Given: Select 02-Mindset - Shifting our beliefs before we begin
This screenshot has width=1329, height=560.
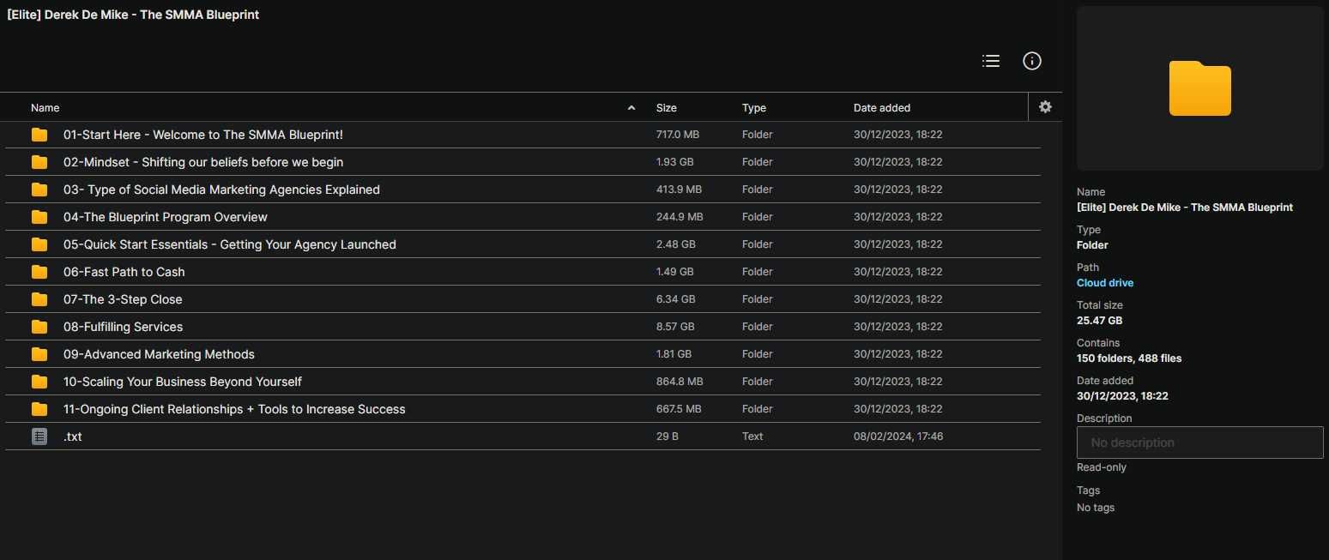Looking at the screenshot, I should (203, 162).
